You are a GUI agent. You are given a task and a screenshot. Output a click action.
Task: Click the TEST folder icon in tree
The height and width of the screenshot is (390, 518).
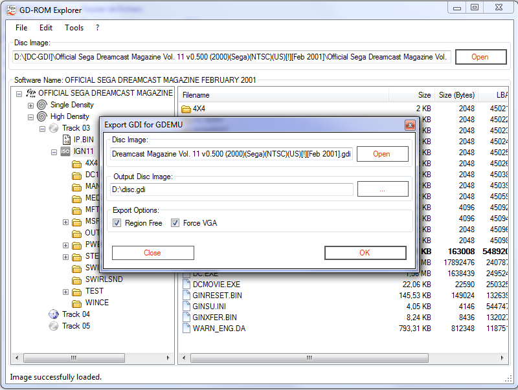76,291
